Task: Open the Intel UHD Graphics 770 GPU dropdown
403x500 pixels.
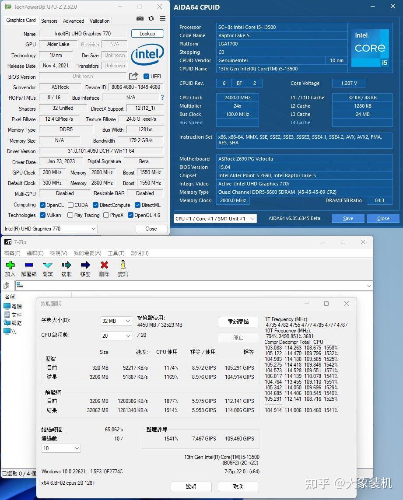Action: [x=50, y=229]
